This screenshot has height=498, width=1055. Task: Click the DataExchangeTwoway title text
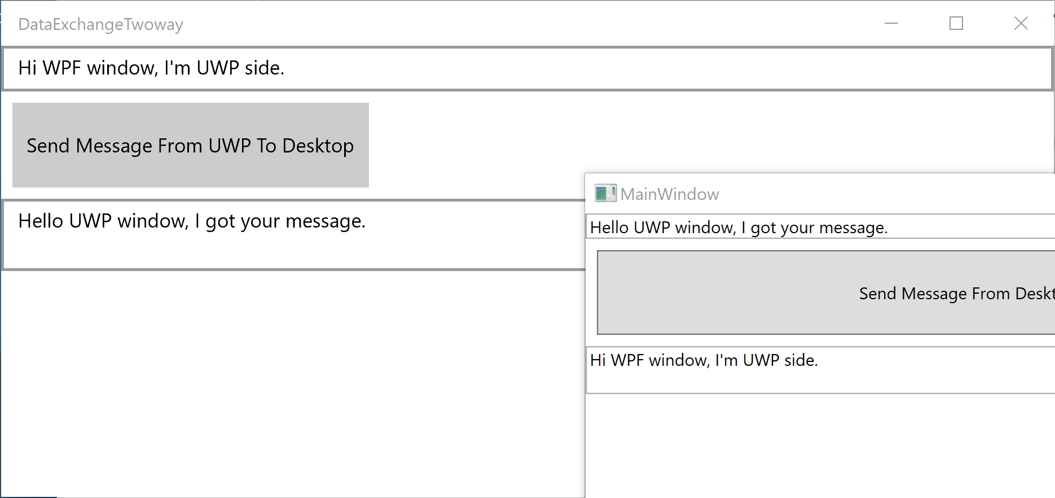[x=101, y=25]
